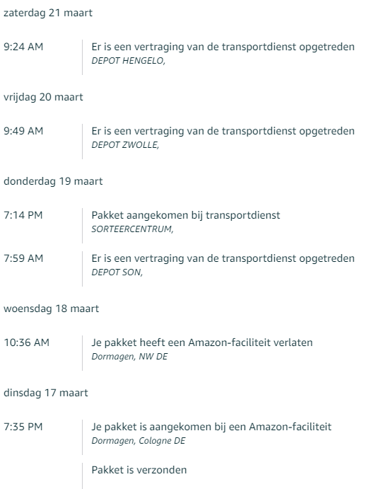Click the Dormagen, Cologne DE location
This screenshot has width=371, height=489.
[139, 441]
